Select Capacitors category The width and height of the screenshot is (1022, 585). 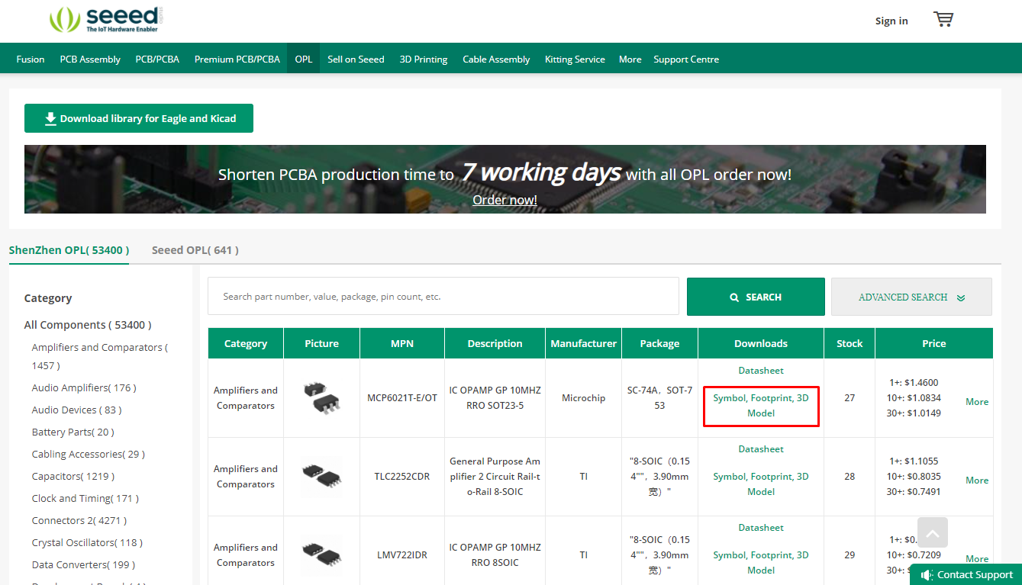73,476
